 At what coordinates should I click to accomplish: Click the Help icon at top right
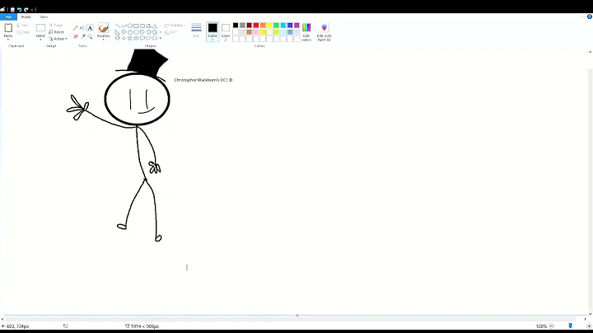tap(589, 16)
